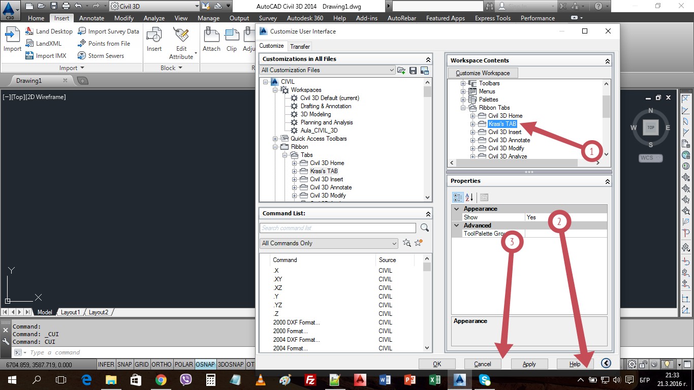Toggle ORTHO mode in the status bar
The width and height of the screenshot is (694, 390).
(162, 365)
